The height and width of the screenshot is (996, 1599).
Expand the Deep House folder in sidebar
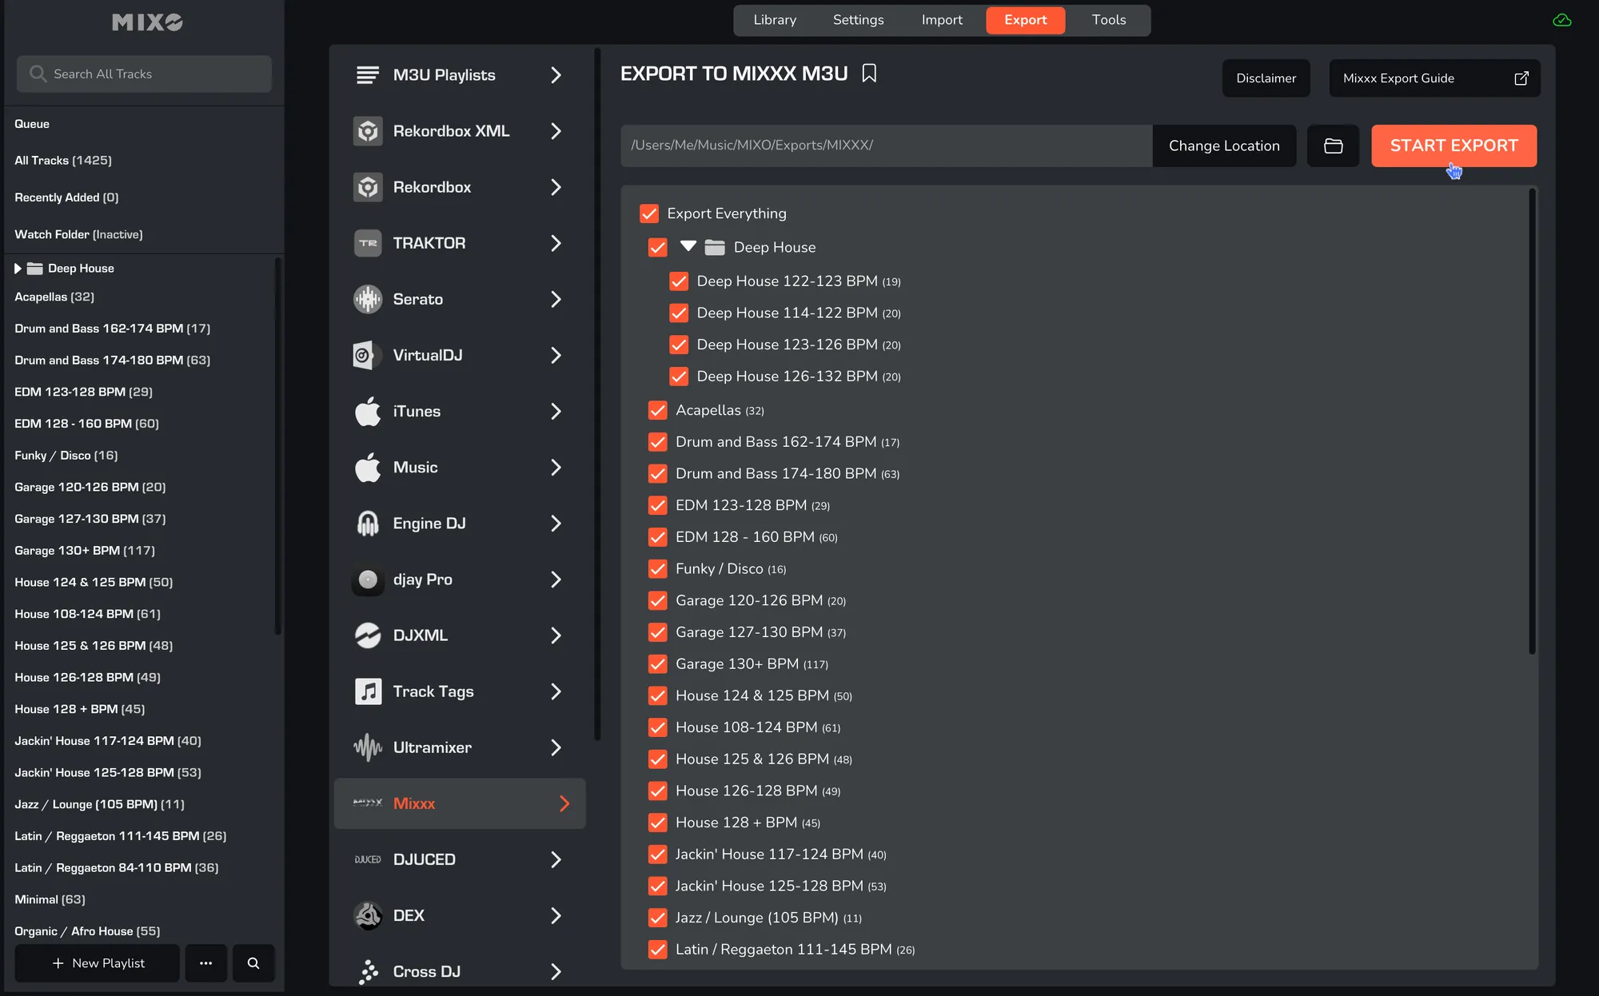point(18,269)
